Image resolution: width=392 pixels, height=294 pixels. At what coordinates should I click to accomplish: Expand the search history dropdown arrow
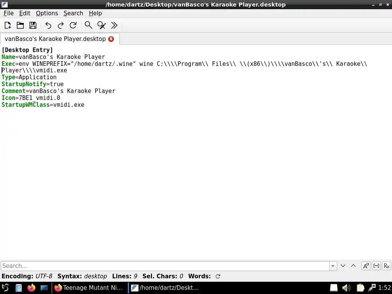(x=333, y=266)
